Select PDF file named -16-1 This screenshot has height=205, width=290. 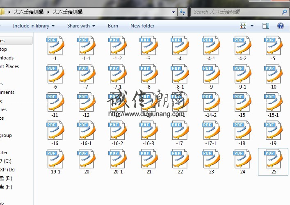(x=86, y=133)
